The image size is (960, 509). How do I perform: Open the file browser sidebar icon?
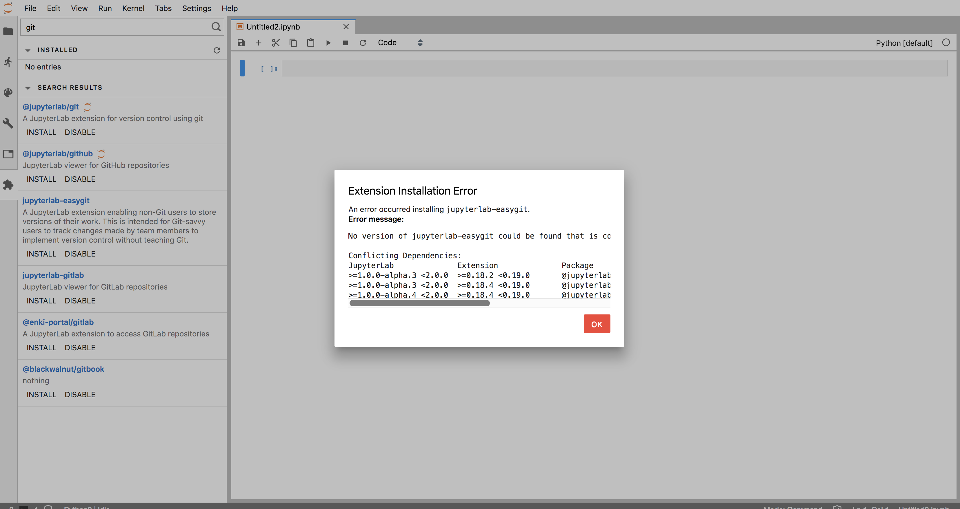[x=8, y=31]
